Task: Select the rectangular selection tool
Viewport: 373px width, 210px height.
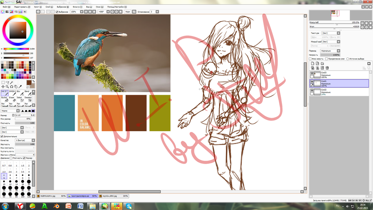Action: [3, 82]
